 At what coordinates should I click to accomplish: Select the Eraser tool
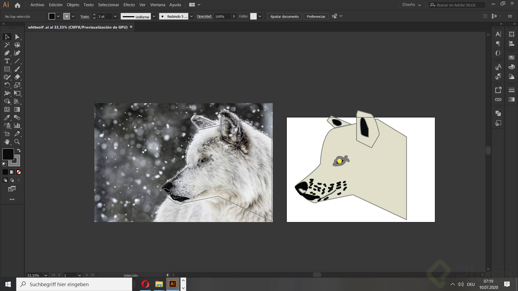pyautogui.click(x=17, y=77)
